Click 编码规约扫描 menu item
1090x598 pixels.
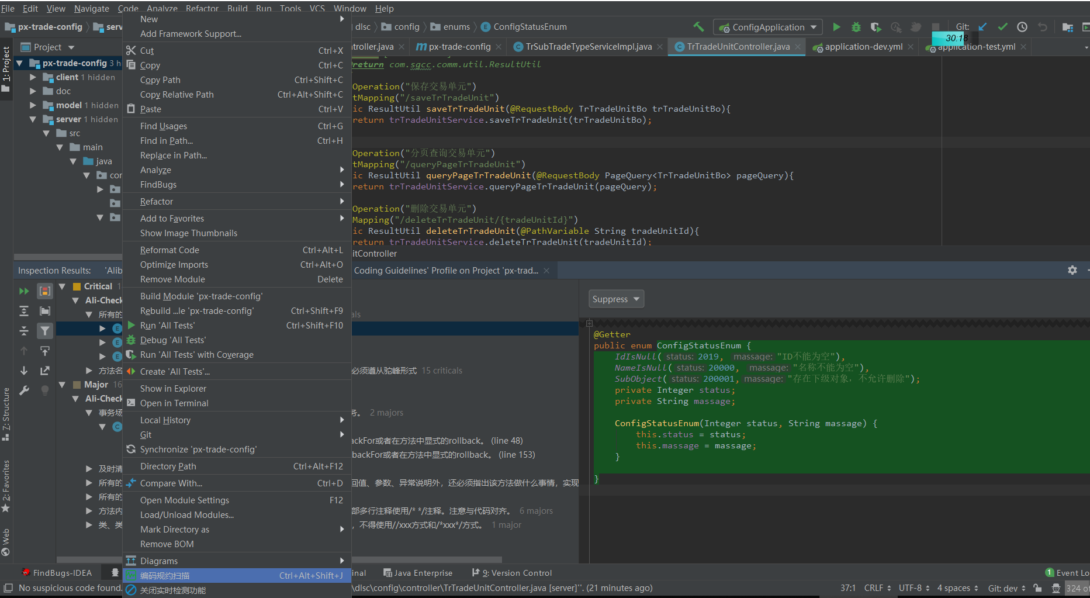(x=237, y=576)
